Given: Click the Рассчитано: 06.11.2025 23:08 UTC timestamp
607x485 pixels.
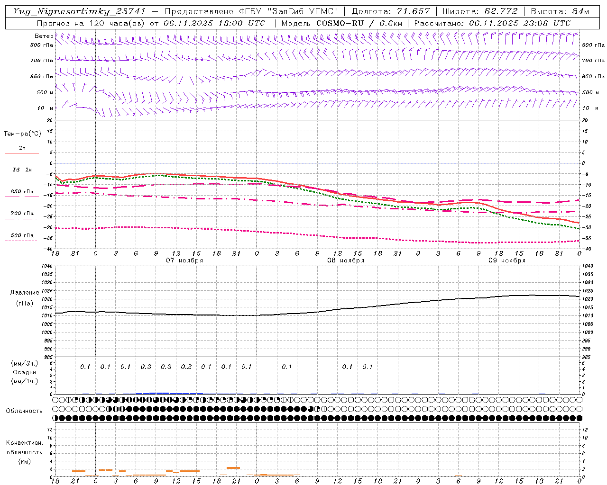Looking at the screenshot, I should click(x=492, y=23).
